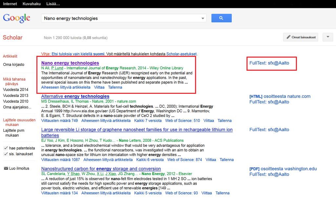Open the Internet menu in top bar

coord(10,4)
